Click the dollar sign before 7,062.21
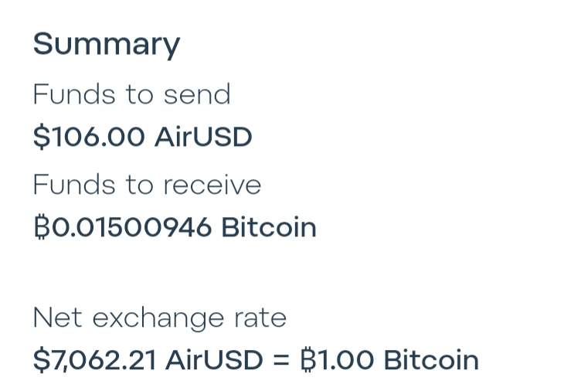564x391 pixels. click(x=40, y=360)
